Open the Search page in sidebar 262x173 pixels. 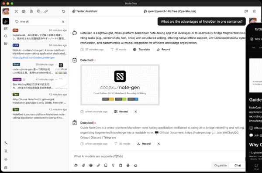pyautogui.click(x=6, y=36)
